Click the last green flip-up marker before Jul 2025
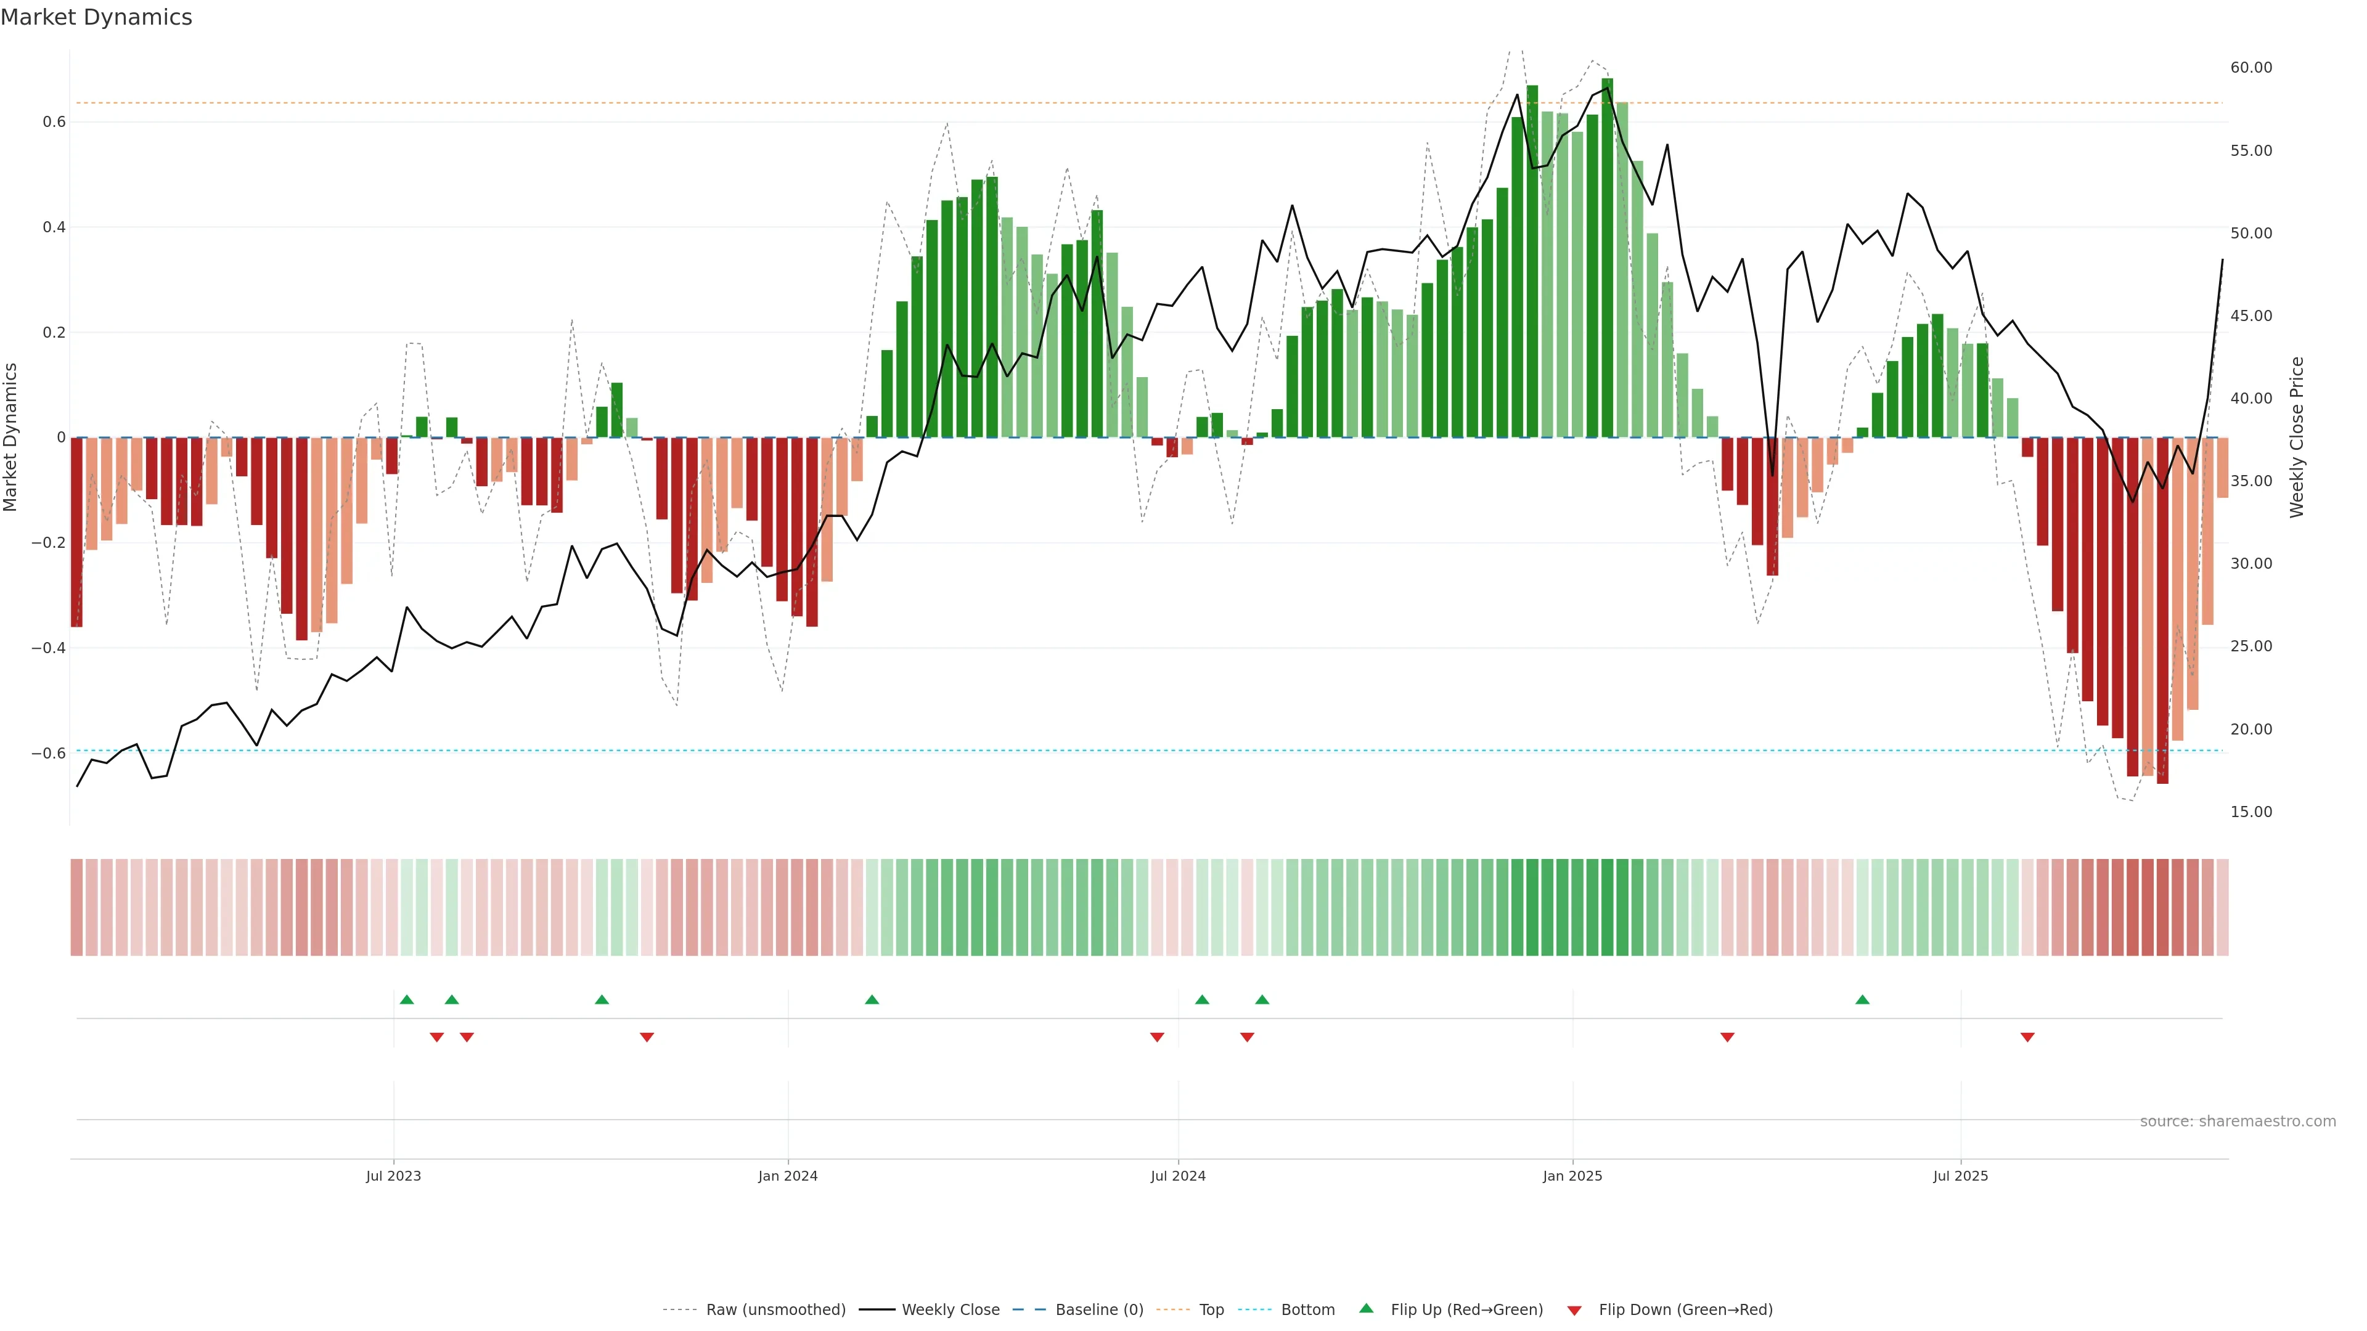The height and width of the screenshot is (1331, 2367). pyautogui.click(x=1862, y=999)
